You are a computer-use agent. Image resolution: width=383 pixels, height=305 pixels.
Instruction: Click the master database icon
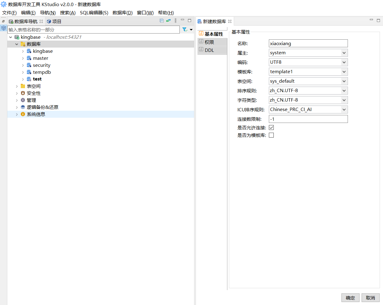pyautogui.click(x=29, y=58)
